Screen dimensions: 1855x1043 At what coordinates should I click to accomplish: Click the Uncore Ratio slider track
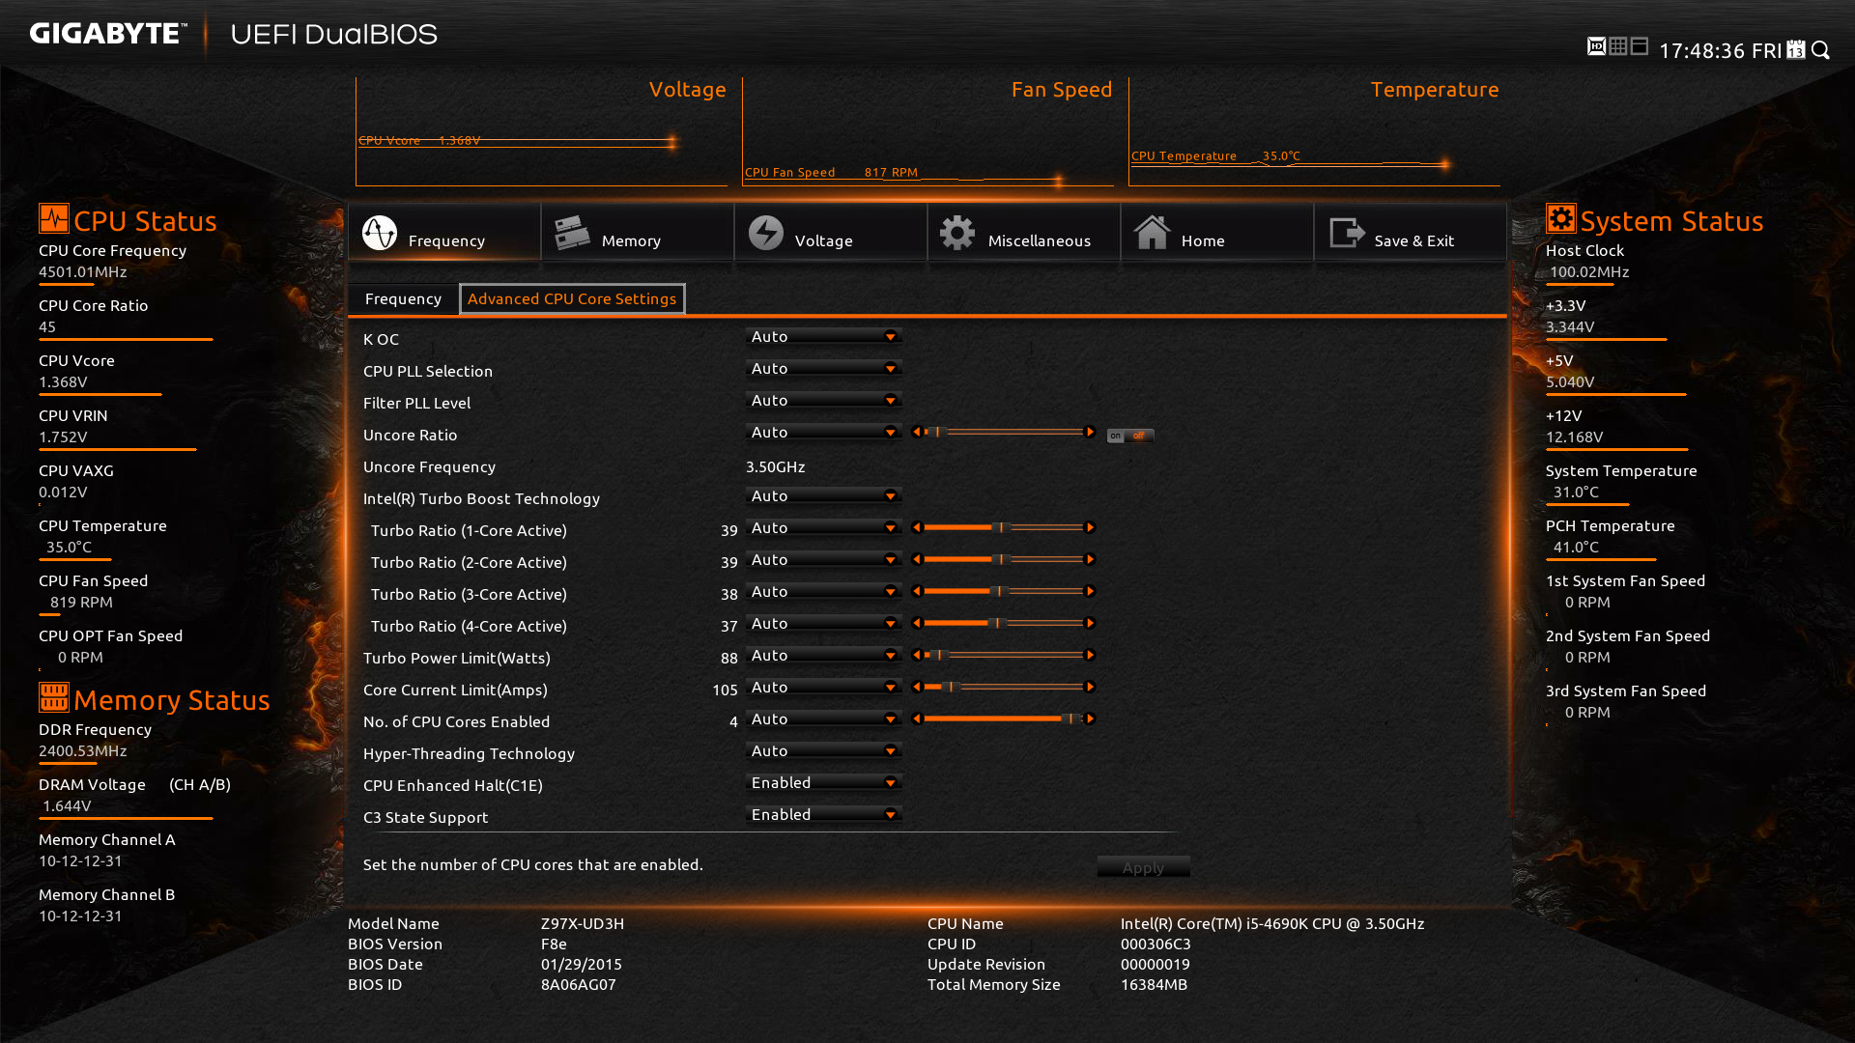click(x=1003, y=432)
